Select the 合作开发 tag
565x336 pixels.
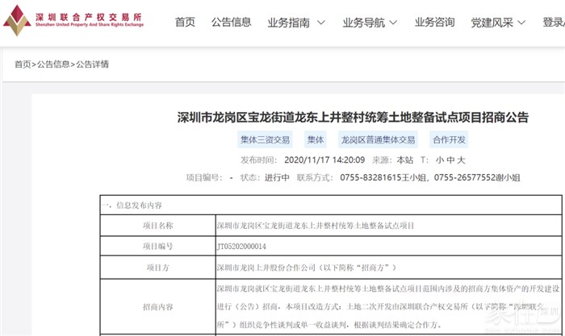coord(448,139)
